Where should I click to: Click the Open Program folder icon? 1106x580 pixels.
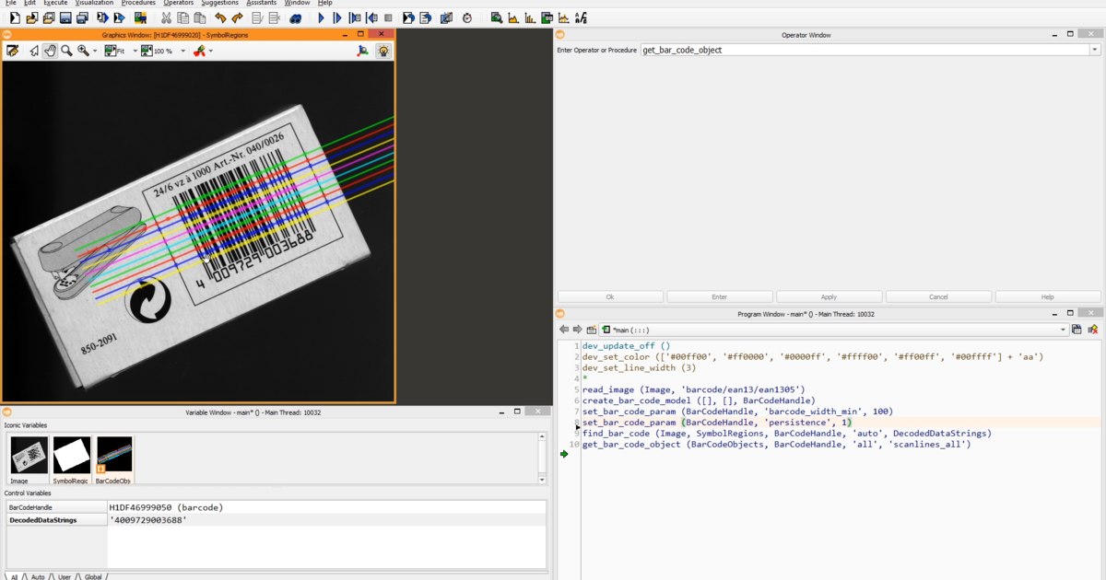pos(31,17)
